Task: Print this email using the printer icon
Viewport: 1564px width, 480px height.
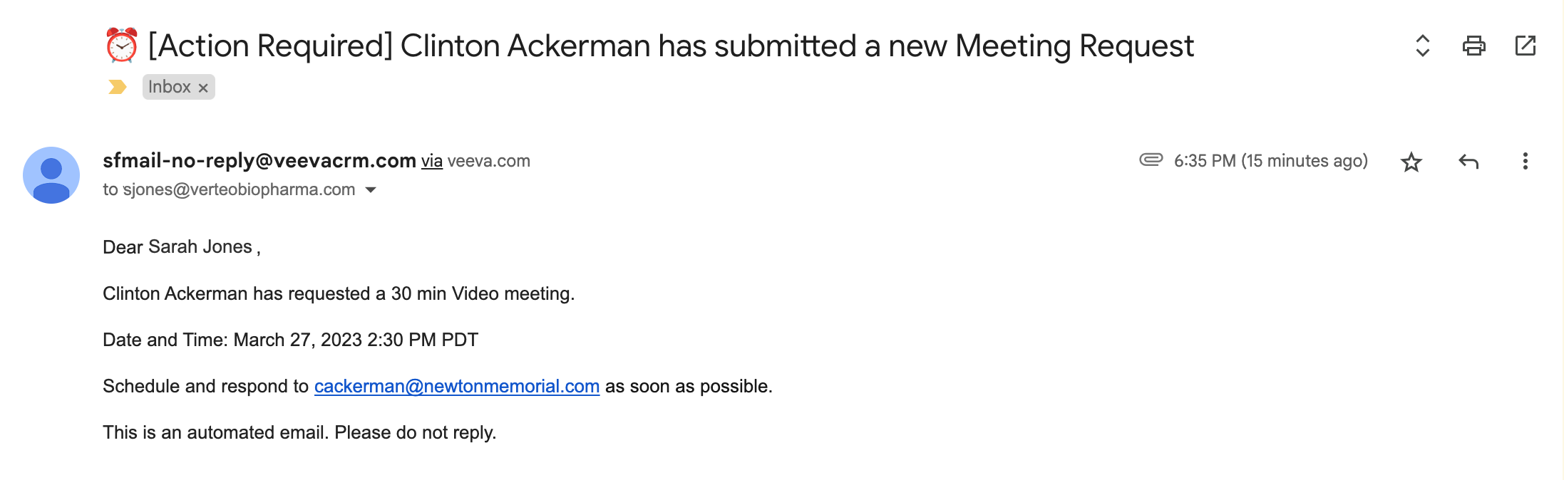Action: point(1473,46)
